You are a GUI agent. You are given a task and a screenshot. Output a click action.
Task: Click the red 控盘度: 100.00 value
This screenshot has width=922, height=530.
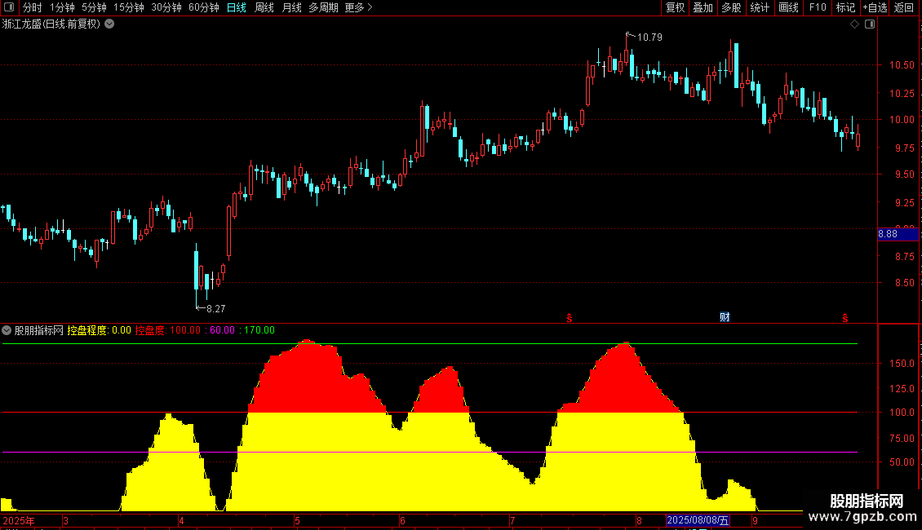click(167, 330)
